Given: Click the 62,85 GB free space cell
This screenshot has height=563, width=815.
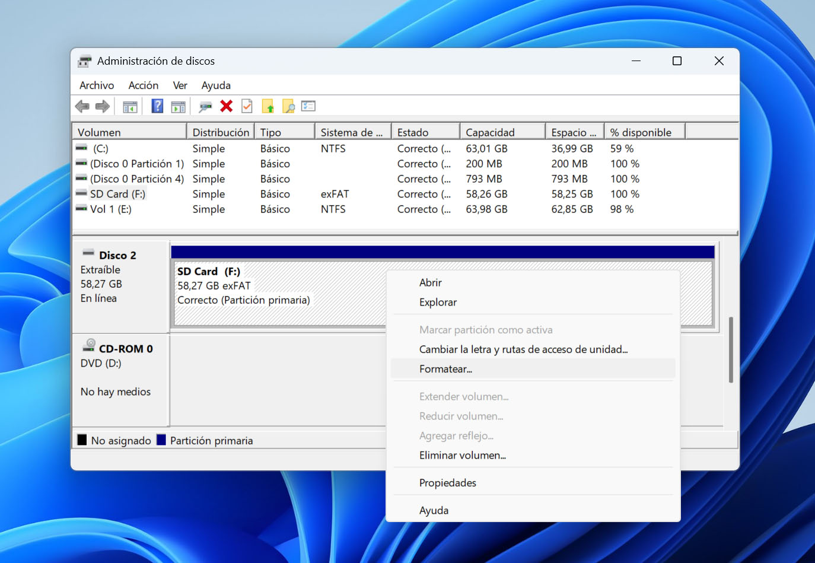Looking at the screenshot, I should 572,209.
